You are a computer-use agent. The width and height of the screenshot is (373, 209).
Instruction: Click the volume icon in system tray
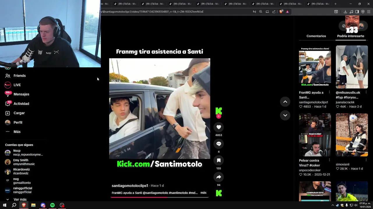(356, 205)
